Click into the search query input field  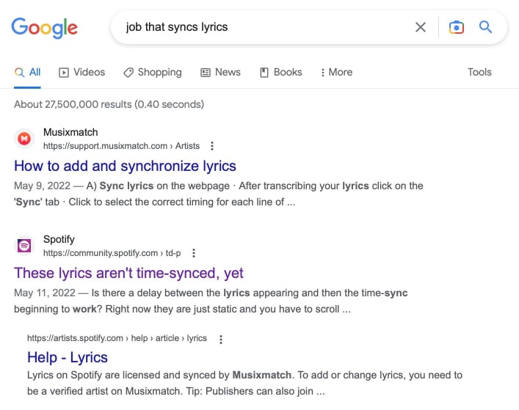pos(265,27)
